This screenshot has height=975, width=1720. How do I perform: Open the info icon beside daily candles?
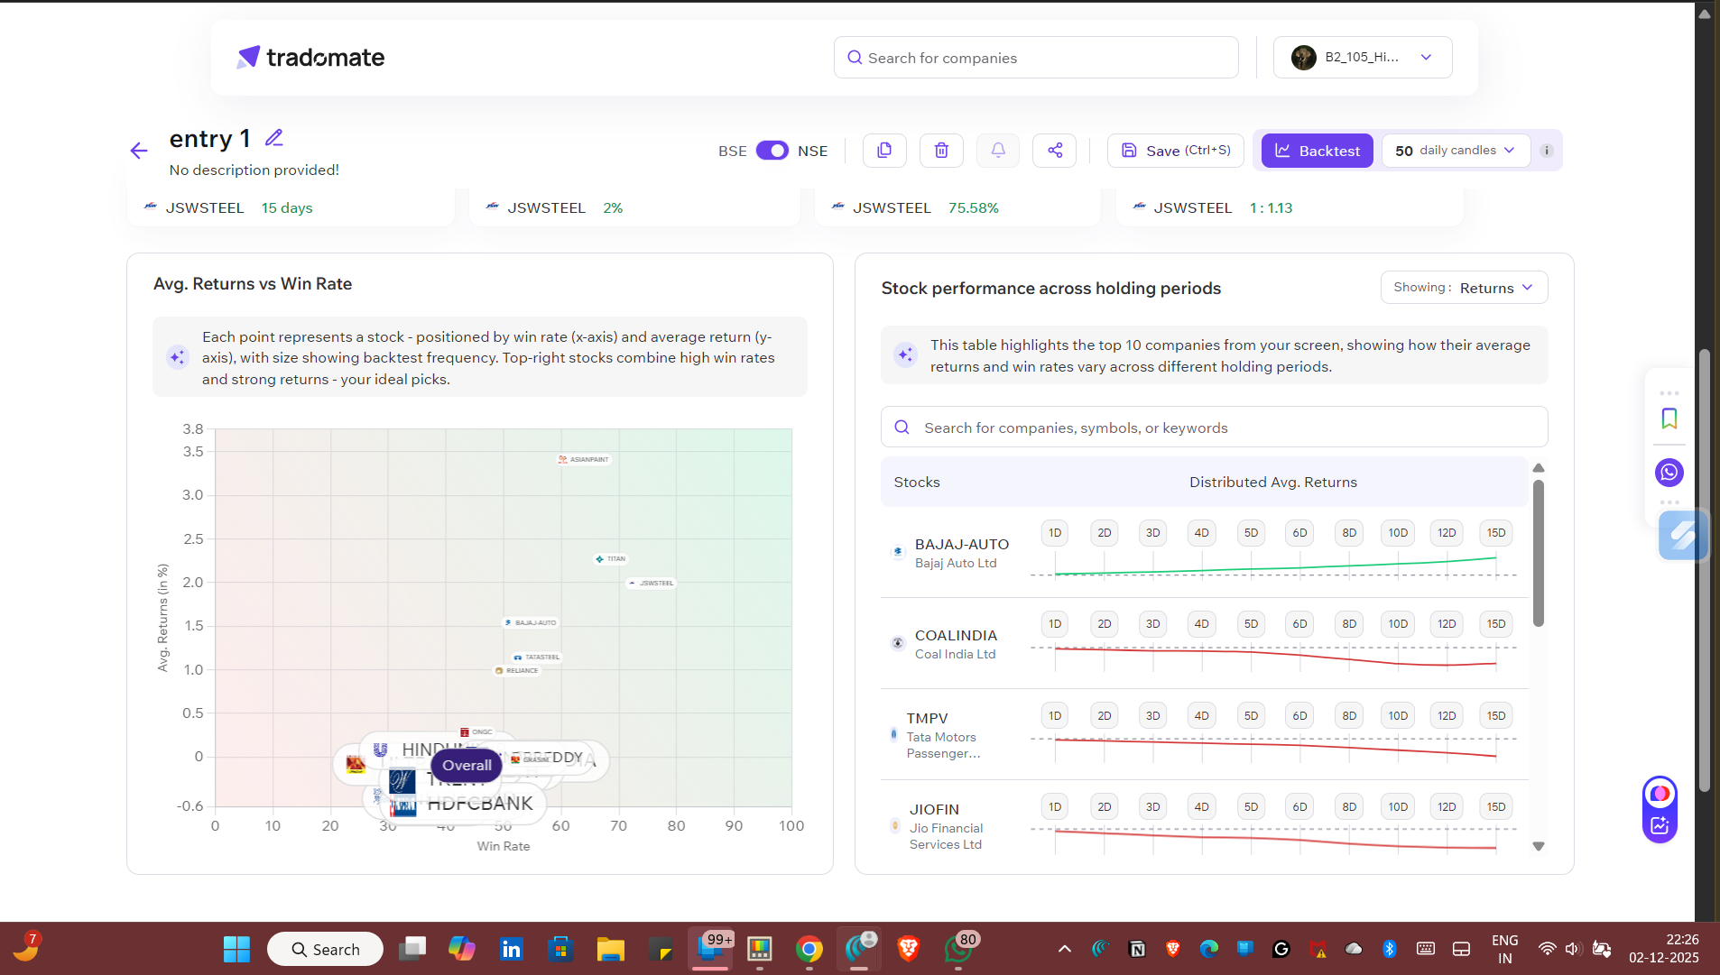click(x=1547, y=151)
